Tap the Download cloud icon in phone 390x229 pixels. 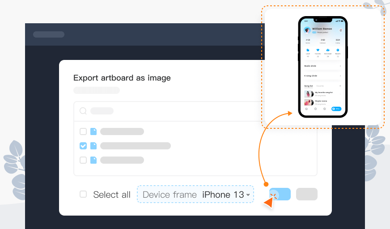(328, 51)
